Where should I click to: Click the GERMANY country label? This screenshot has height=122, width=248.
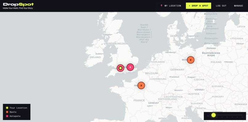tap(177, 69)
